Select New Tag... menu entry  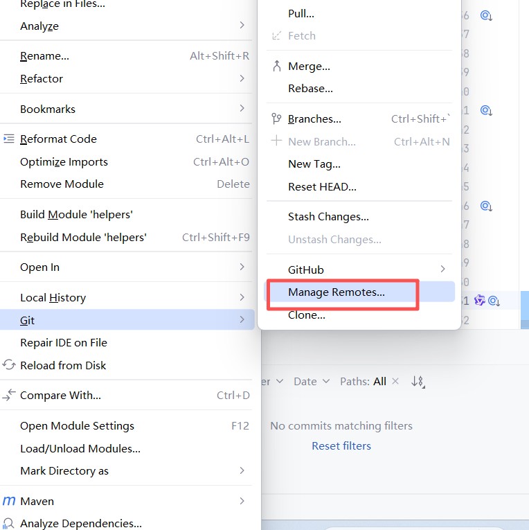pyautogui.click(x=359, y=164)
